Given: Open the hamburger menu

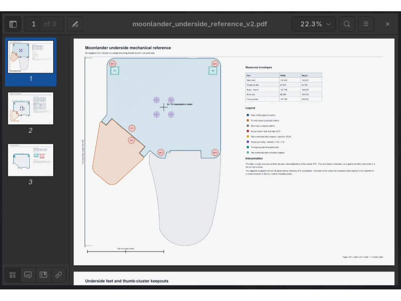Looking at the screenshot, I should [366, 24].
